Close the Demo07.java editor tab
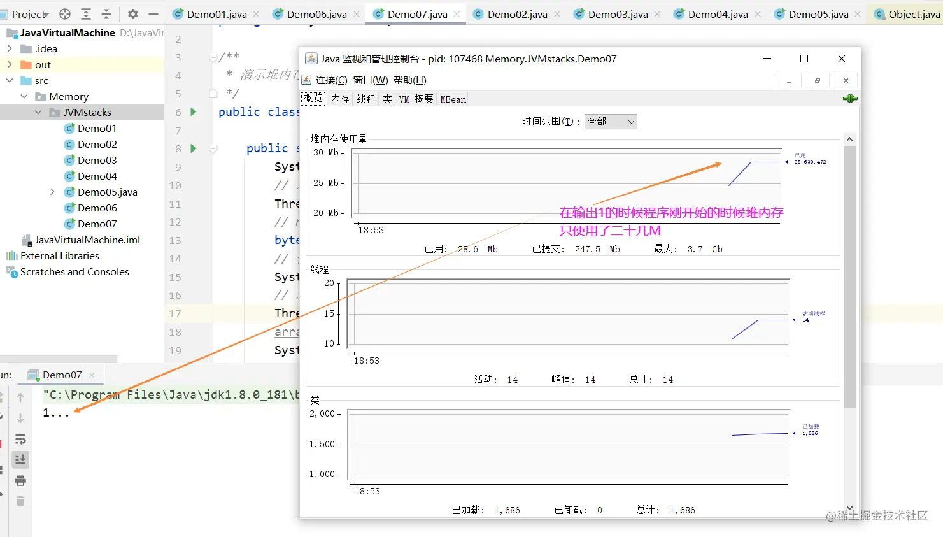Screen dimensions: 943x537 coord(457,14)
